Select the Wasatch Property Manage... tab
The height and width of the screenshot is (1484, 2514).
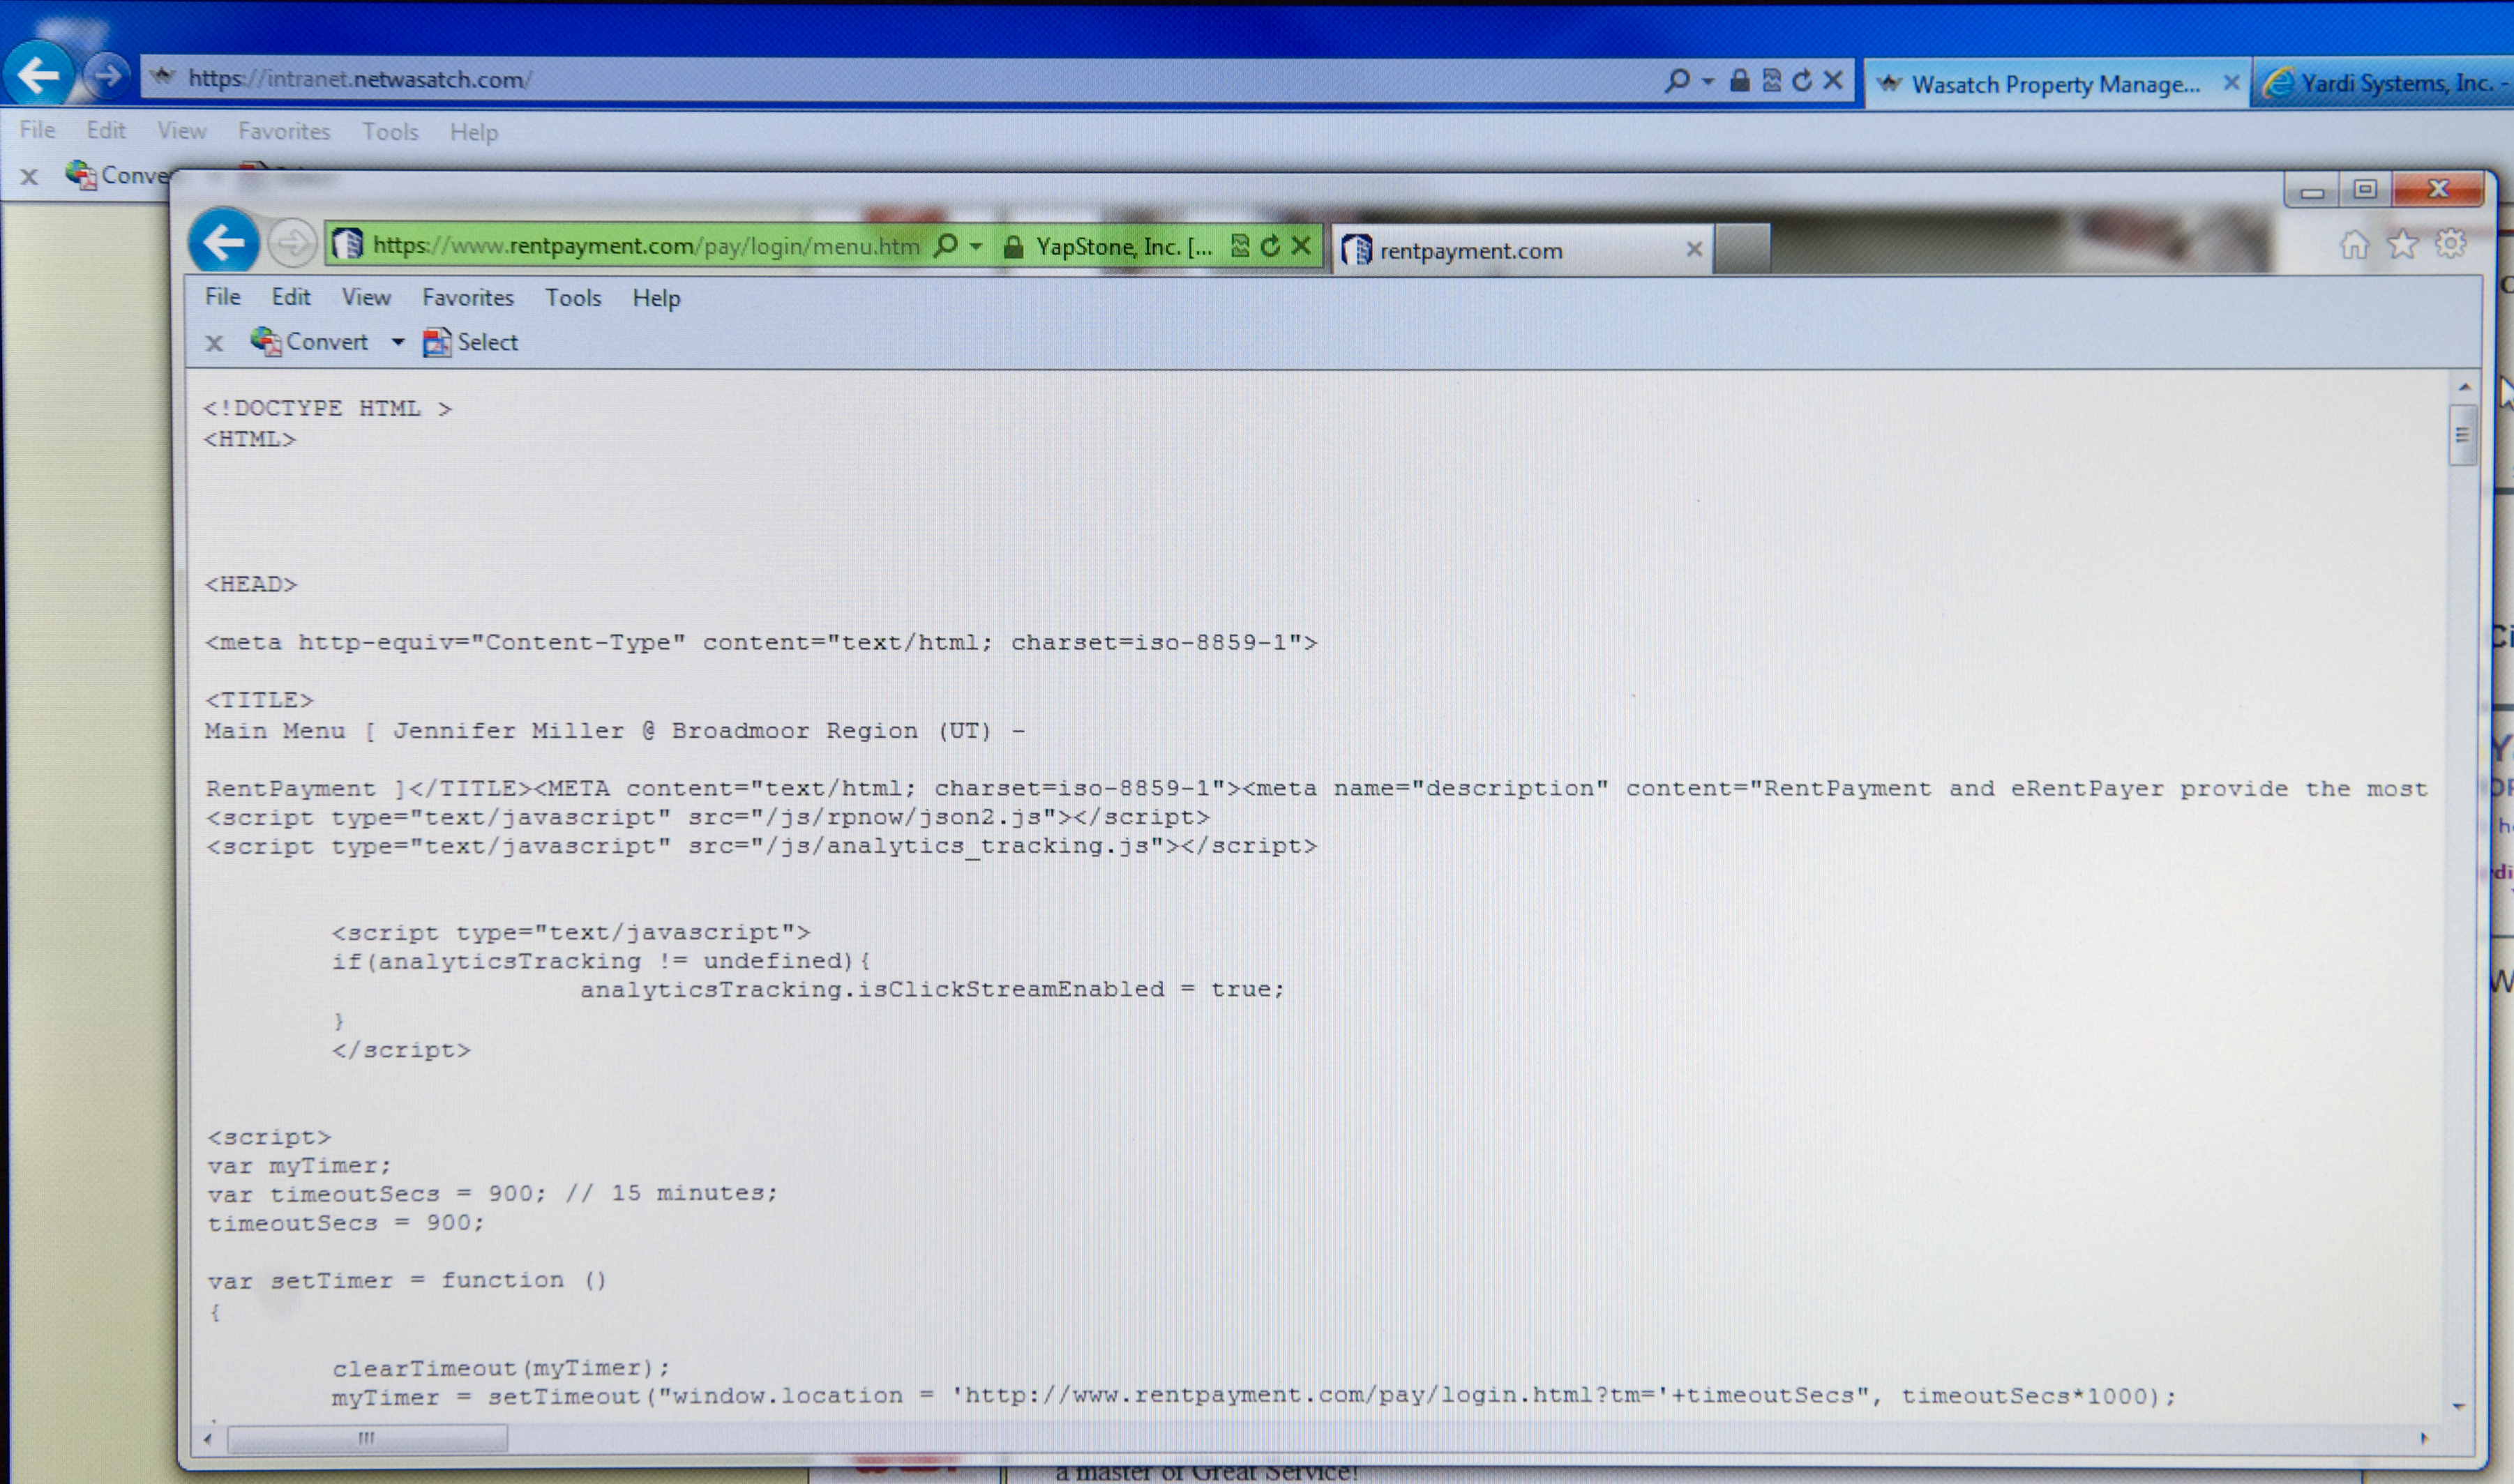pyautogui.click(x=2055, y=84)
